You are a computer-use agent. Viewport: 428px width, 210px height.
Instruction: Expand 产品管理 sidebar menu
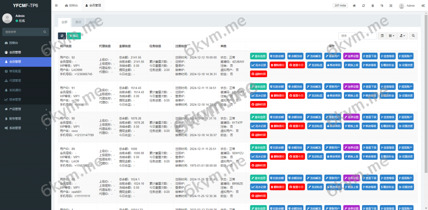tap(25, 109)
